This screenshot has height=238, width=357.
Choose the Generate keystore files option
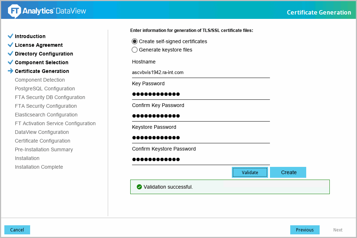[135, 50]
